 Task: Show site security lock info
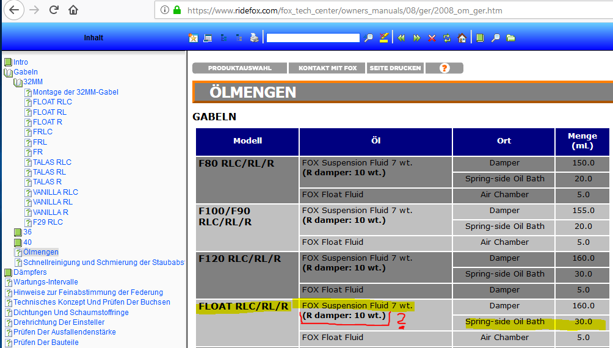coord(177,10)
